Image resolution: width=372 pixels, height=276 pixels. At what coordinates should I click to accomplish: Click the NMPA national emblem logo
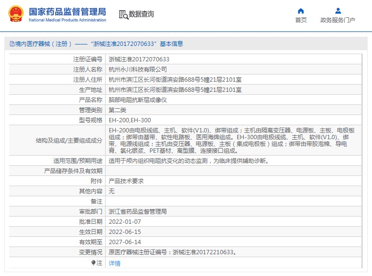tap(16, 14)
